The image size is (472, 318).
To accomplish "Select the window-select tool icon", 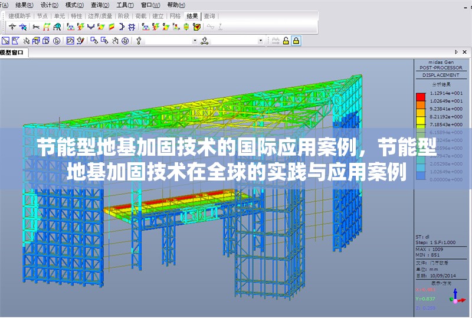I will [x=5, y=41].
